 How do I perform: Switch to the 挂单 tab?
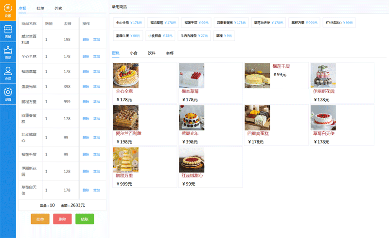click(x=40, y=8)
